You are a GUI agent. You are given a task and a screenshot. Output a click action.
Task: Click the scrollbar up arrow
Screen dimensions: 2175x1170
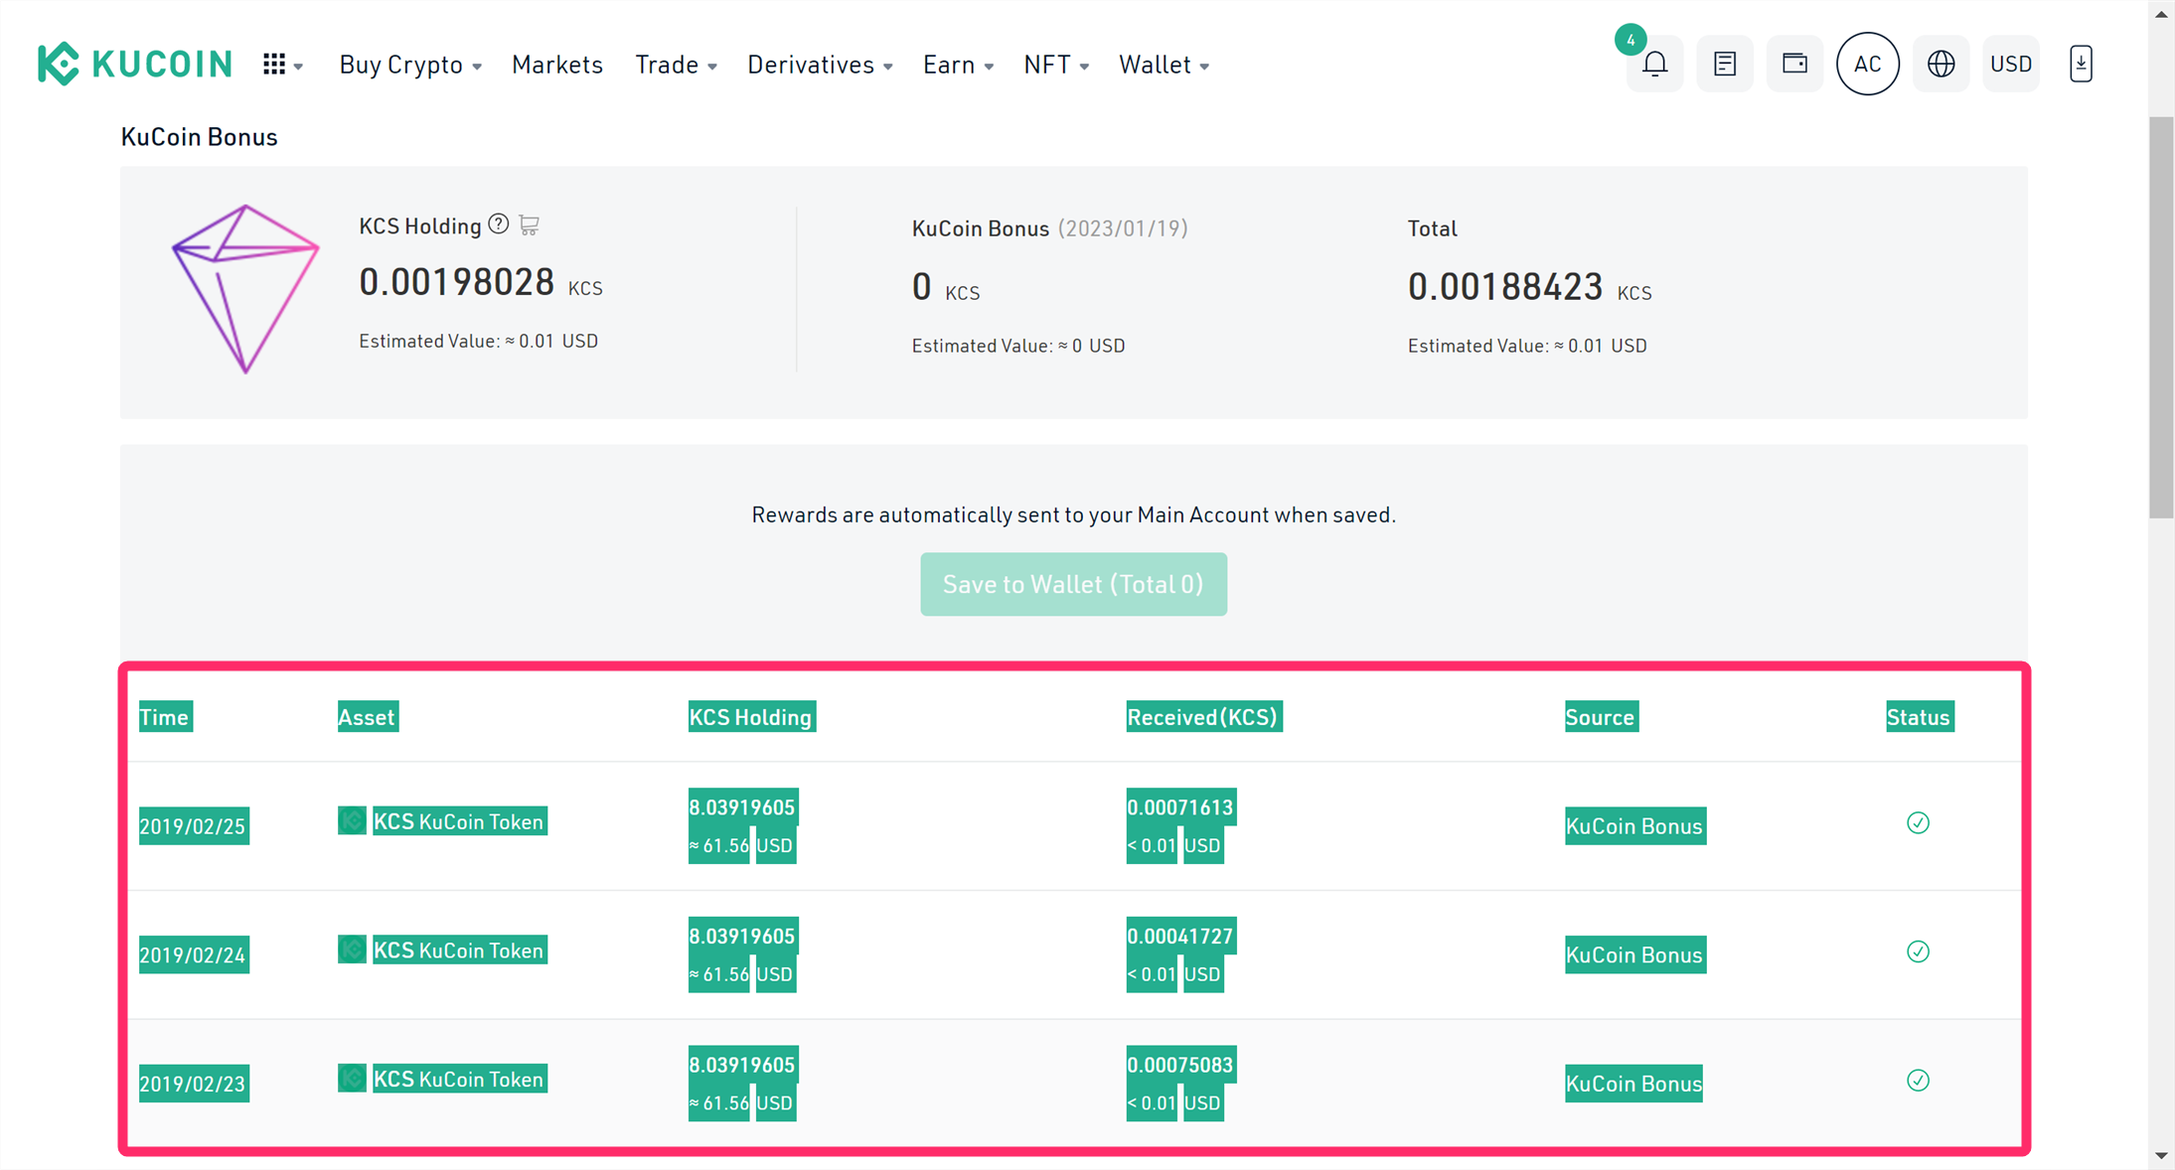tap(2161, 14)
